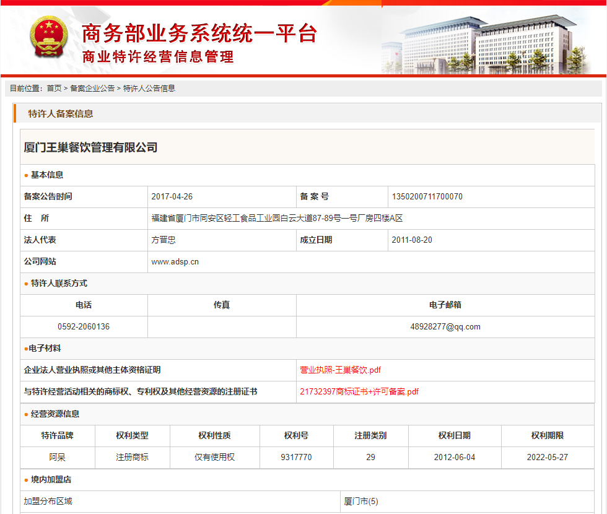Click filing number 1350200711700070
Viewport: 607px width, 514px height.
tap(427, 197)
